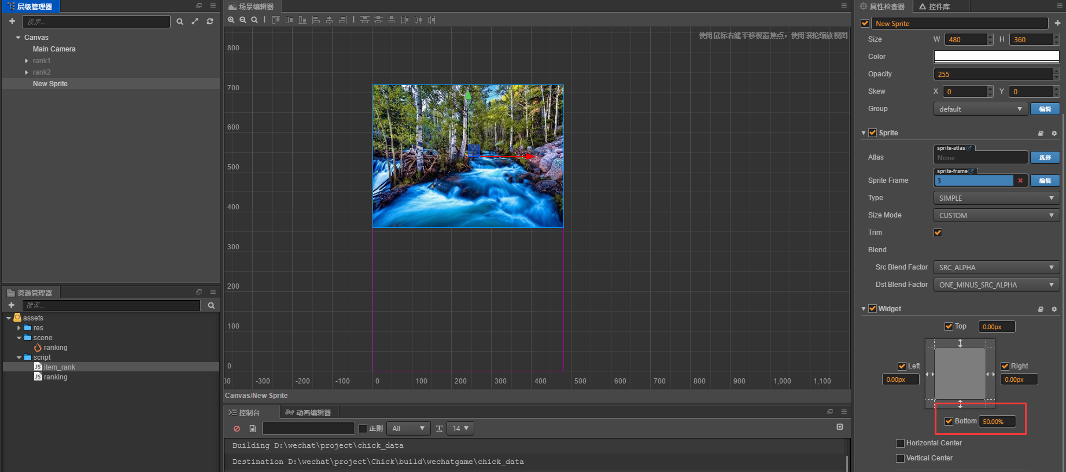
Task: Distribute nodes by top edges
Action: [365, 20]
